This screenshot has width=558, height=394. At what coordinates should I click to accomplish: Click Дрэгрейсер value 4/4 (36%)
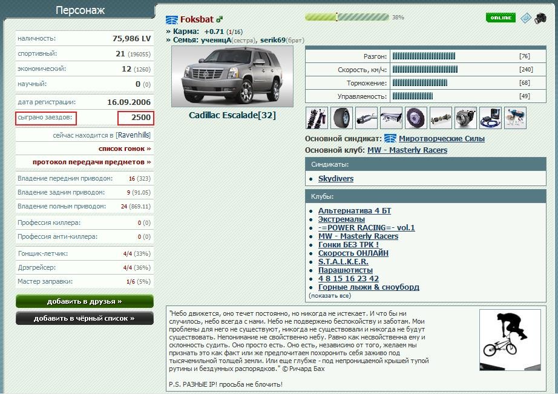(x=137, y=267)
